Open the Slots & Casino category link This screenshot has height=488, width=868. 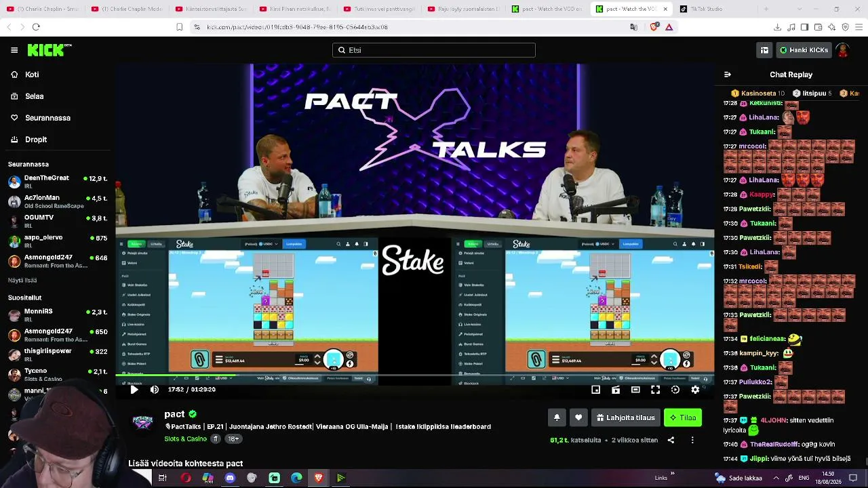pos(185,439)
